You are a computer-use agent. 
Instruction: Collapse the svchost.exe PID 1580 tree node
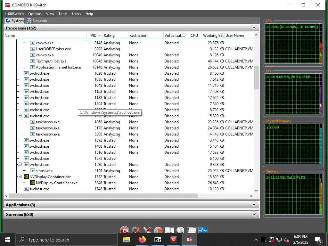coord(20,164)
